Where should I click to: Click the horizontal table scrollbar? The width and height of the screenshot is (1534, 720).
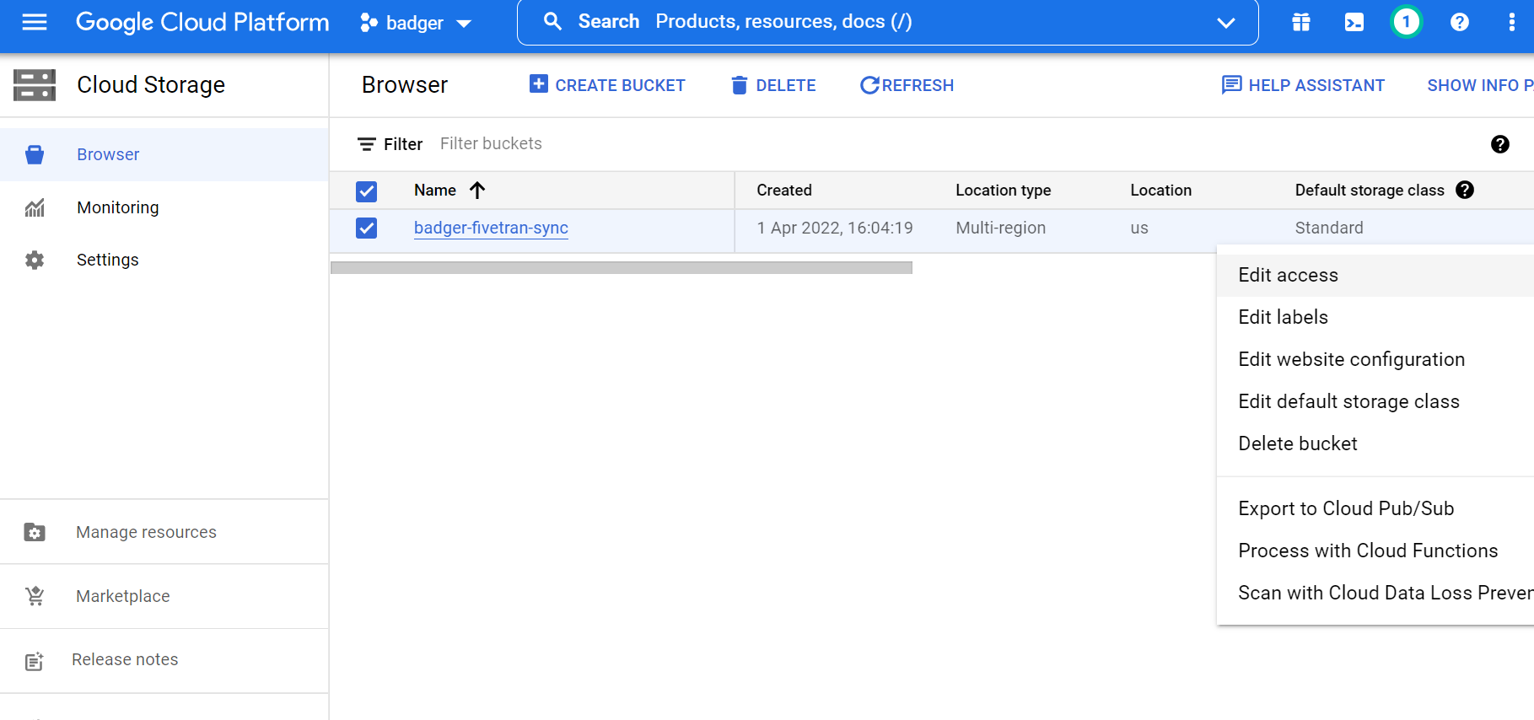coord(622,267)
